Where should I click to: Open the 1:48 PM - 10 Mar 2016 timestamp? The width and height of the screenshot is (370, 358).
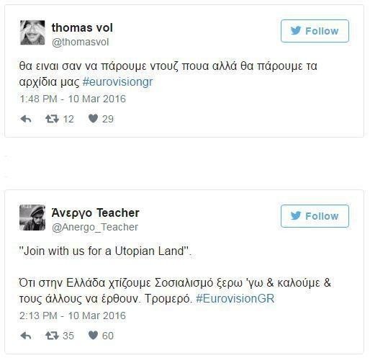pos(73,99)
